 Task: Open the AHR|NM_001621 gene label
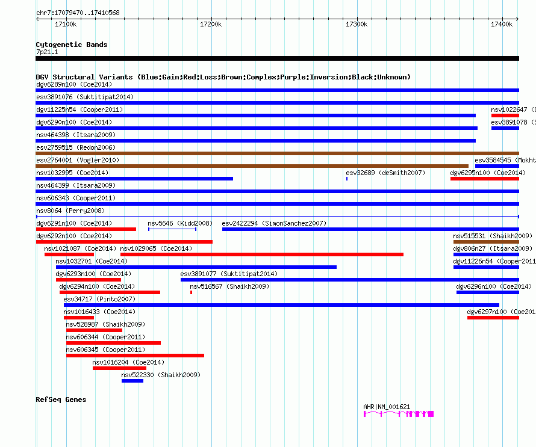387,407
